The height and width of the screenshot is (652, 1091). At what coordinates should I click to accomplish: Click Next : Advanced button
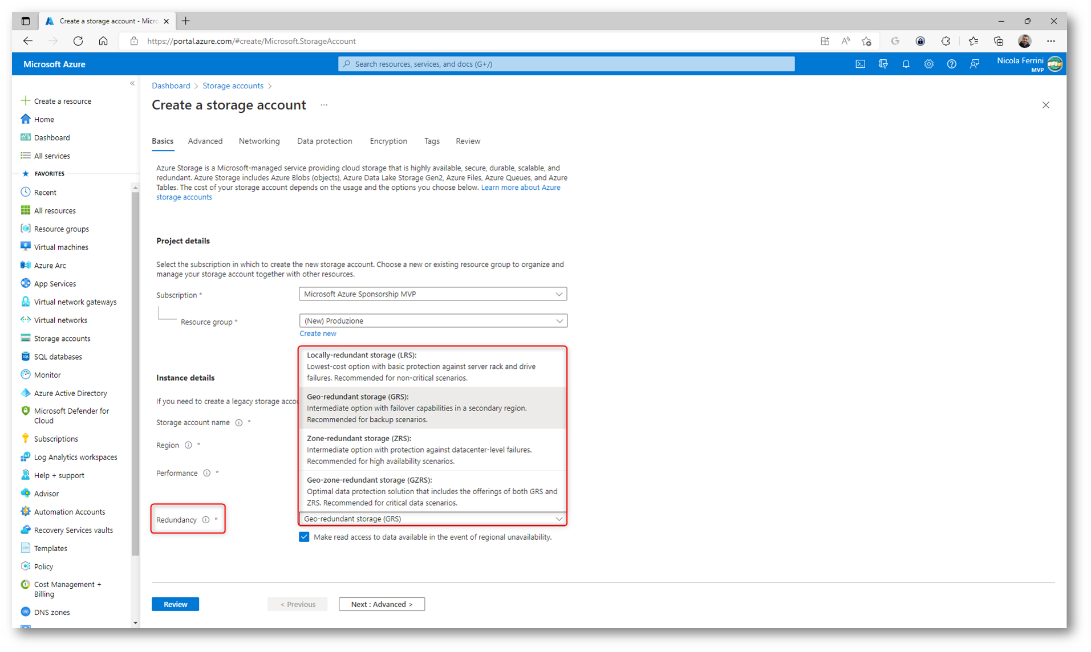tap(382, 604)
